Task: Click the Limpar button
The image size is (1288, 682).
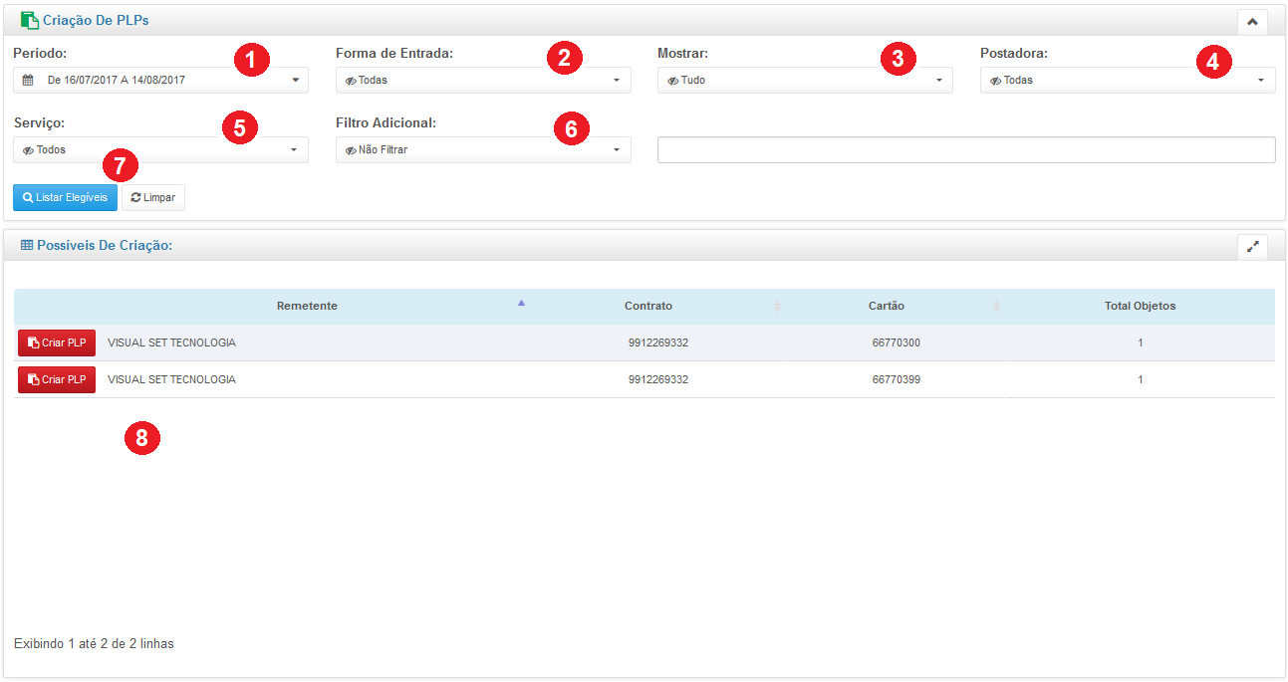Action: [x=153, y=198]
